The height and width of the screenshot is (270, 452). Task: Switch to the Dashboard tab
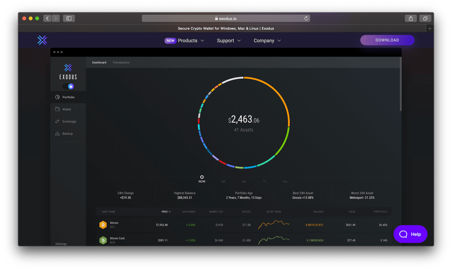[99, 62]
